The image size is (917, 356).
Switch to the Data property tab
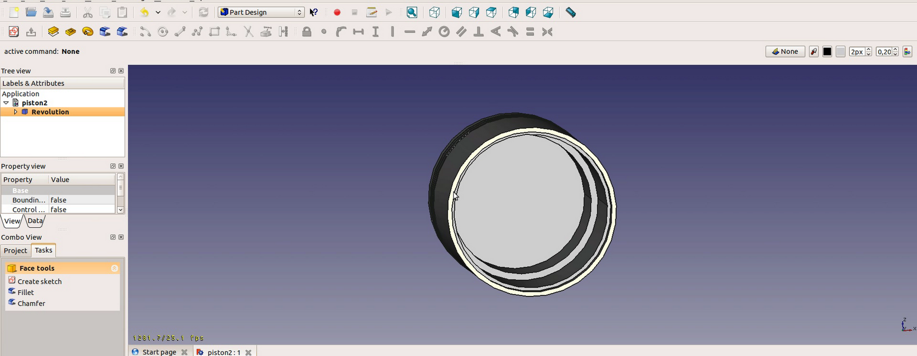(35, 221)
